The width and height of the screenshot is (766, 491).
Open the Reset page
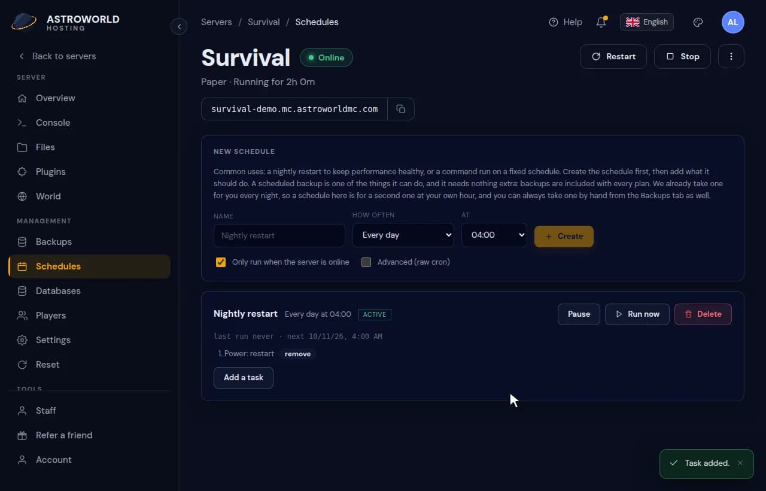(x=90, y=365)
